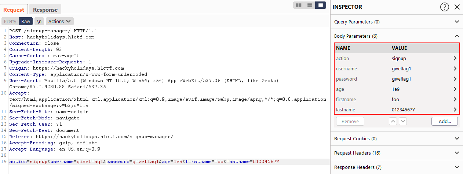The image size is (463, 174).
Task: Click the Cache-Control header line
Action: point(44,56)
